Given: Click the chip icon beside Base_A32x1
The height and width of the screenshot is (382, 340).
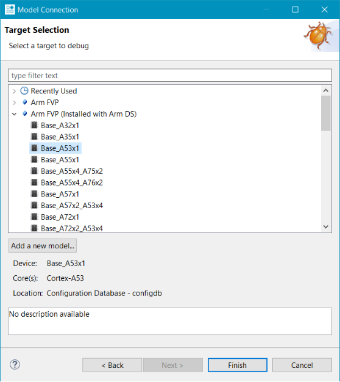Looking at the screenshot, I should (34, 125).
